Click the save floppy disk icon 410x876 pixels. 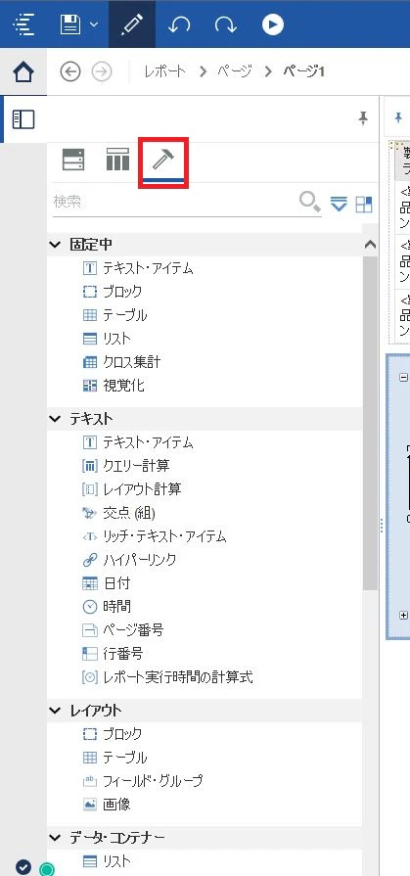[x=70, y=24]
